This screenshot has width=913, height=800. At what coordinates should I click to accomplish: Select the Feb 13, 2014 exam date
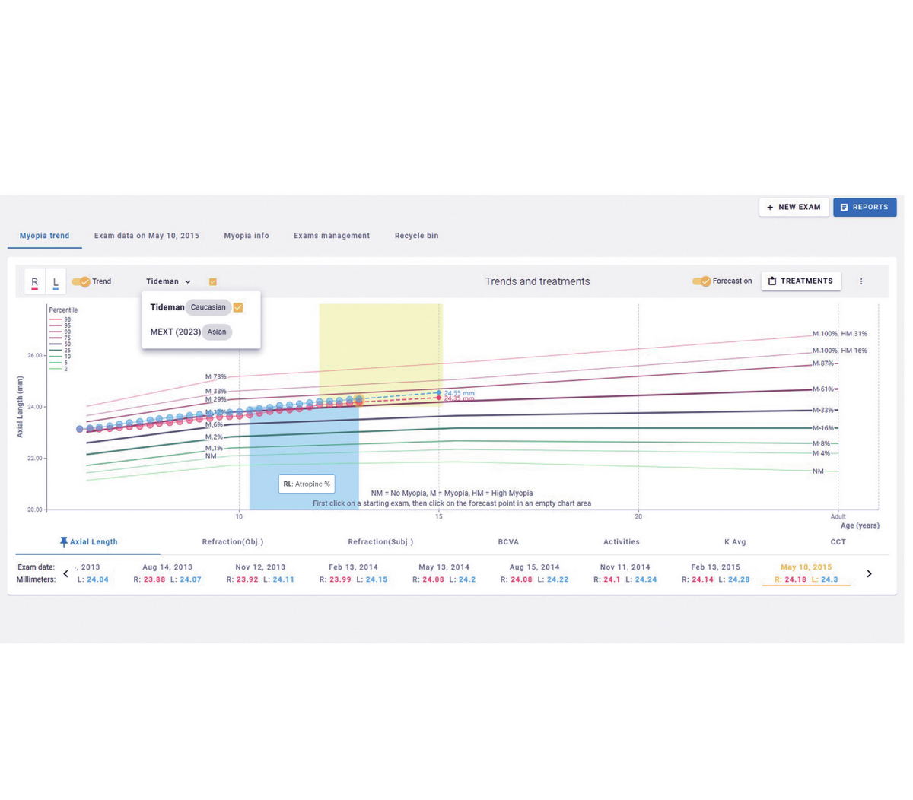[x=353, y=567]
